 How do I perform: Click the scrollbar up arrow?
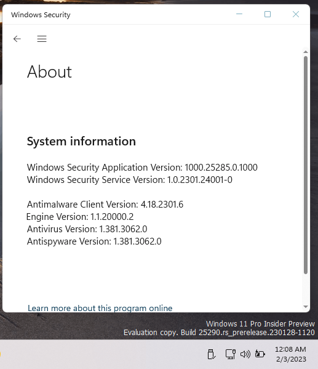306,52
